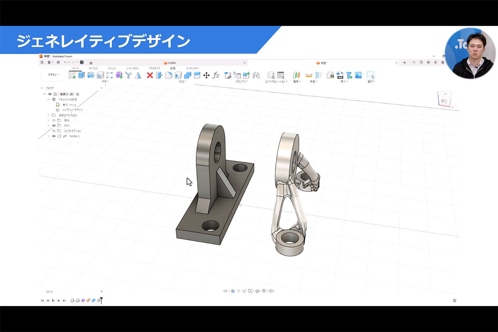498x332 pixels.
Task: Select the Fillet tool icon
Action: pyautogui.click(x=168, y=75)
